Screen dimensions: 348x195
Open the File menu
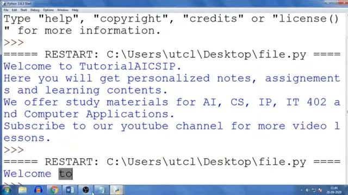coord(6,10)
